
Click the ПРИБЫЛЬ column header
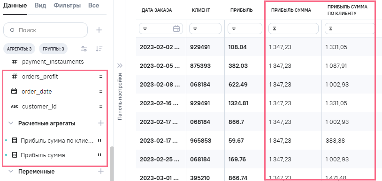241,10
